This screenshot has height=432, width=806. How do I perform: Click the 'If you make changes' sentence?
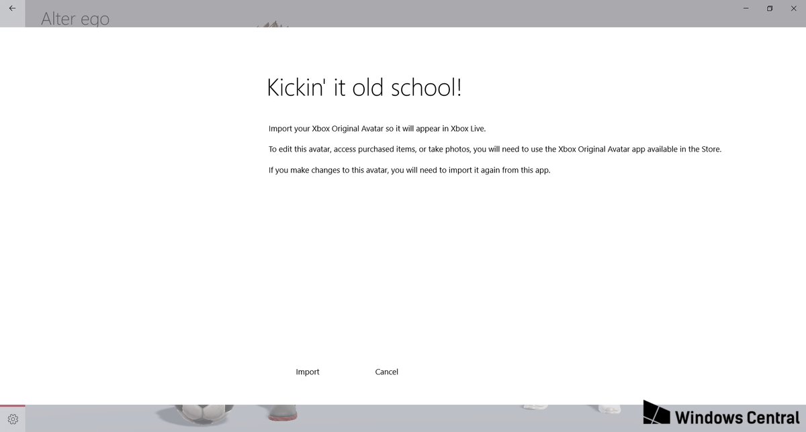(x=409, y=170)
